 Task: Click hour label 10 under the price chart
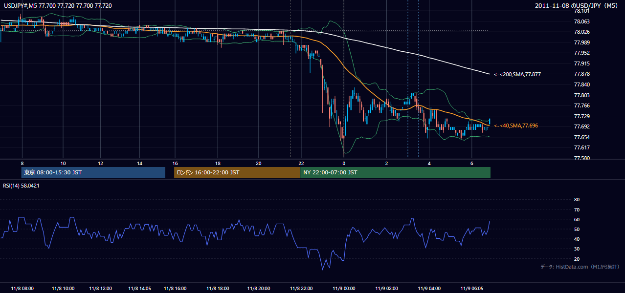[63, 163]
